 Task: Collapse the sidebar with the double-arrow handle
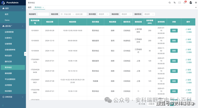pos(25,54)
